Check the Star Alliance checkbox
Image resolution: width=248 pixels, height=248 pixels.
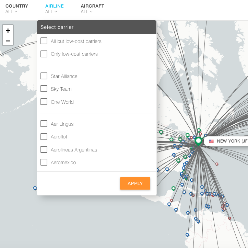coord(44,76)
